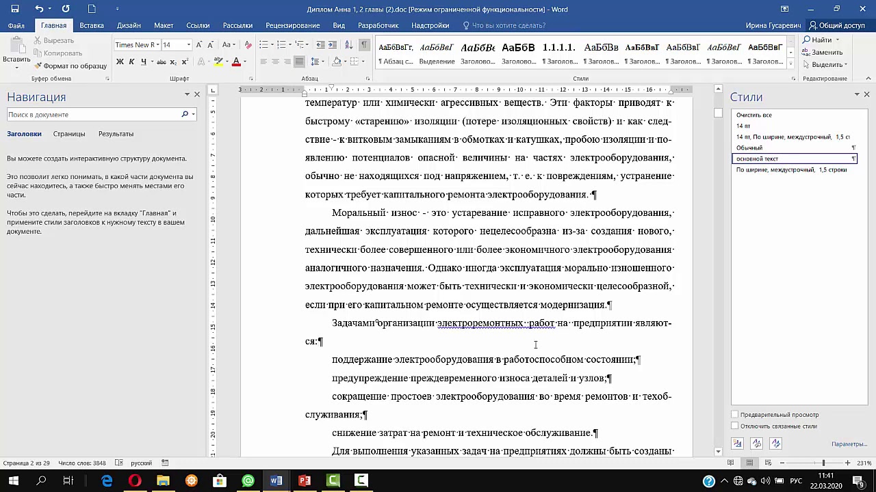The width and height of the screenshot is (876, 492).
Task: Switch to Страницы navigation tab
Action: (69, 134)
